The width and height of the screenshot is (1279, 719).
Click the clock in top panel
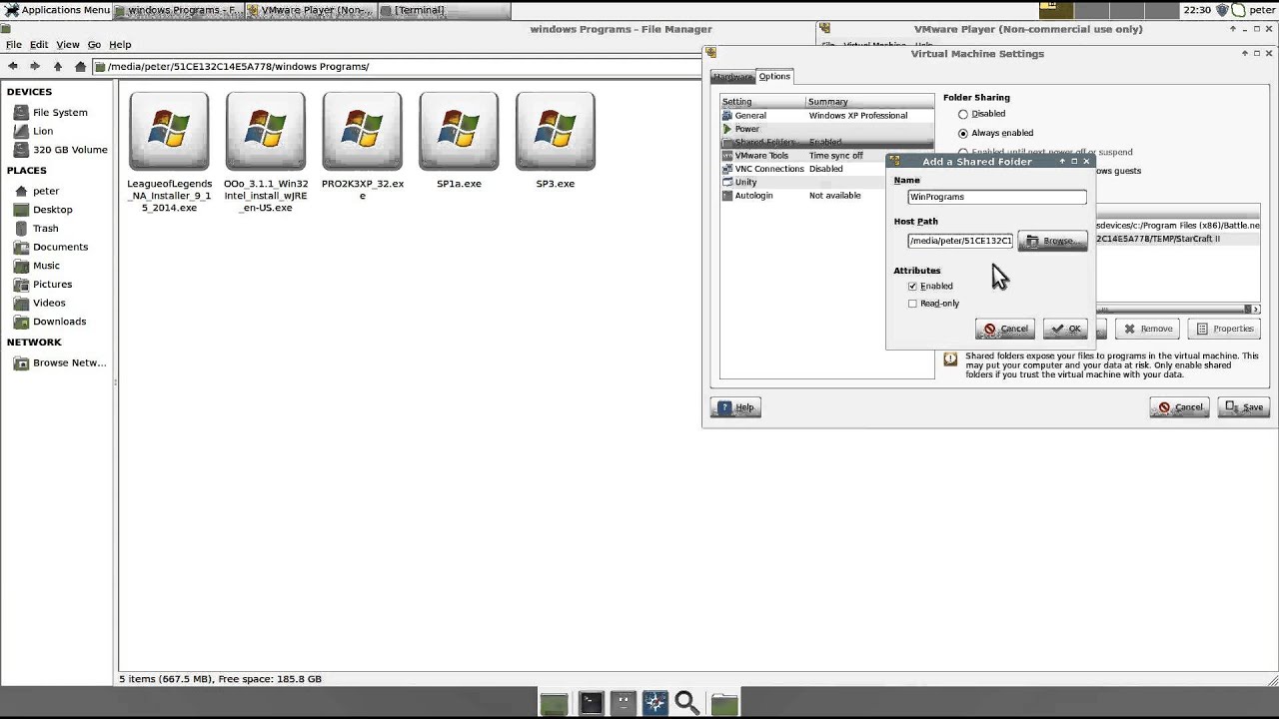point(1197,10)
